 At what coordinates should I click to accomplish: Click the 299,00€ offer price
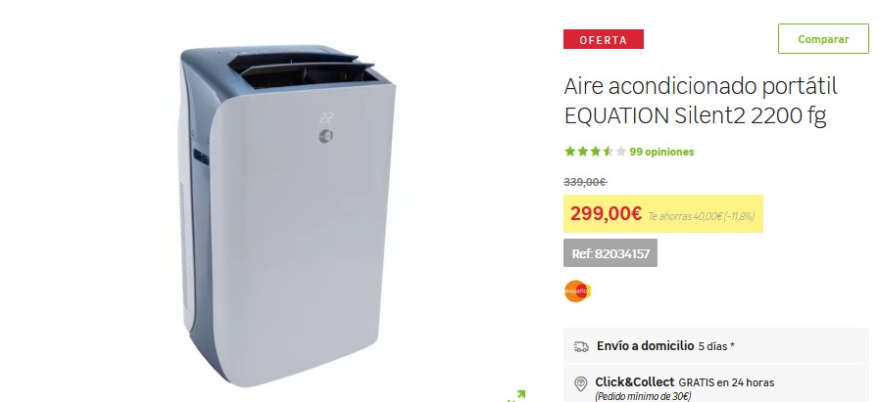[606, 213]
